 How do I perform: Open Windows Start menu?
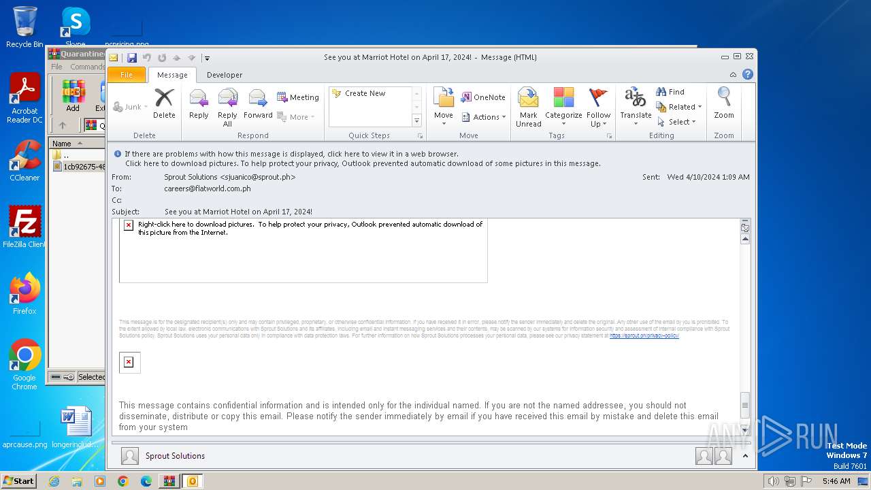coord(19,480)
